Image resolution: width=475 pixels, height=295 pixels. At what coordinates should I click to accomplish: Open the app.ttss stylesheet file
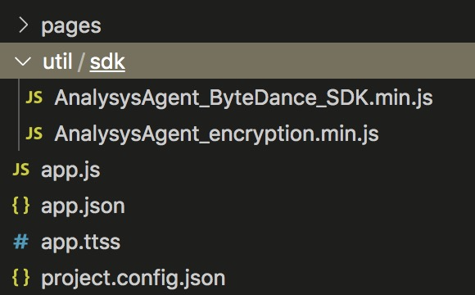(x=80, y=243)
